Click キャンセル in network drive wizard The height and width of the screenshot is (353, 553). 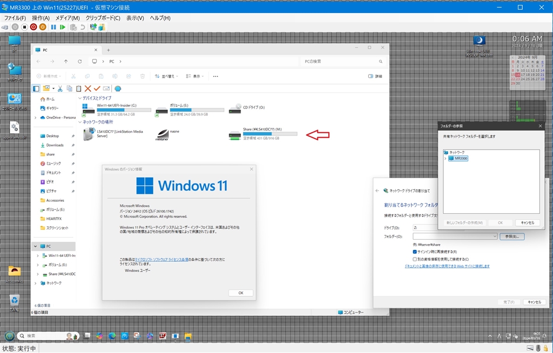point(534,302)
